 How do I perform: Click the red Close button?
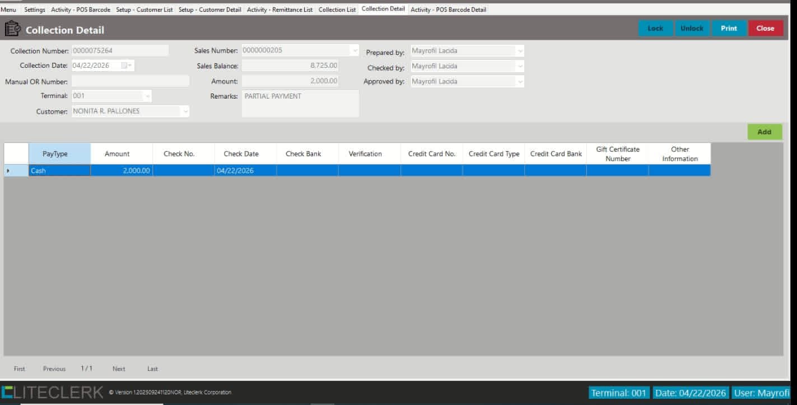(x=765, y=29)
